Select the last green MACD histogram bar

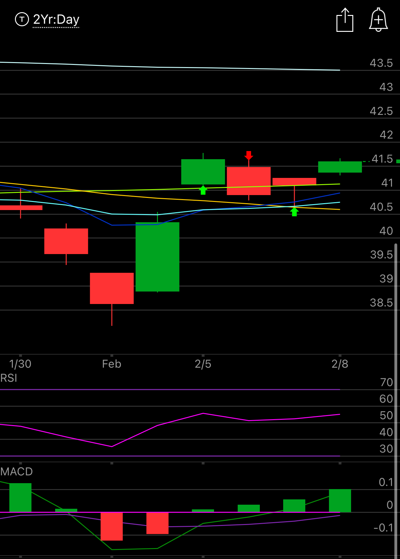(x=340, y=501)
